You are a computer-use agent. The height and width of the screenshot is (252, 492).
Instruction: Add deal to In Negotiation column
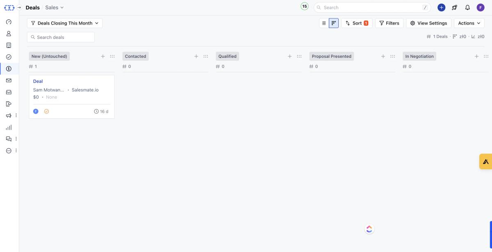477,57
